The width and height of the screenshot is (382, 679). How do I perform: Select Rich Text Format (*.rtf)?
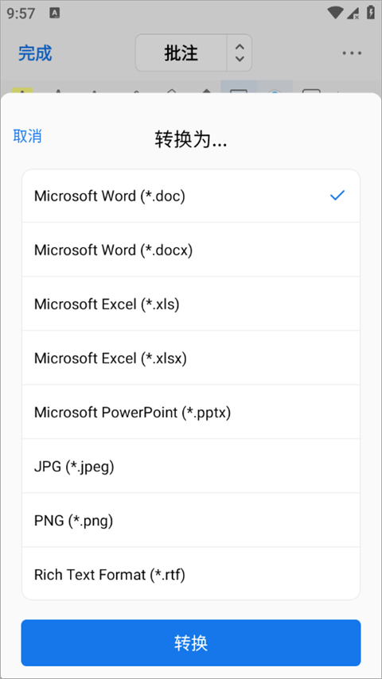click(191, 574)
